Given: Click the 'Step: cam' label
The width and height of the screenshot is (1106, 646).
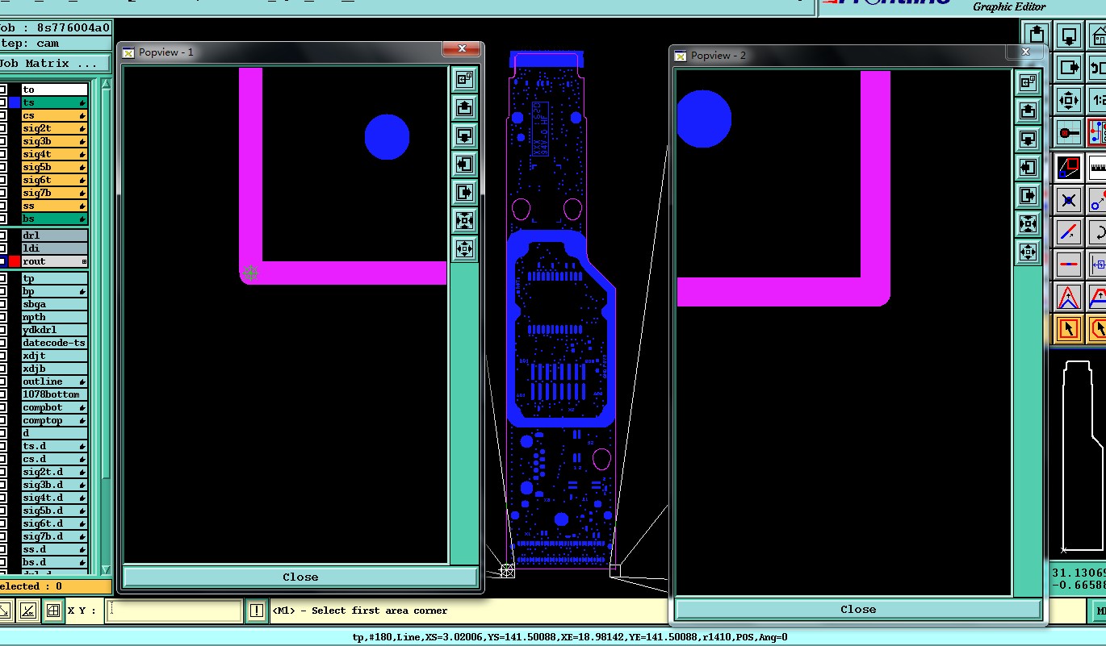Looking at the screenshot, I should point(30,43).
